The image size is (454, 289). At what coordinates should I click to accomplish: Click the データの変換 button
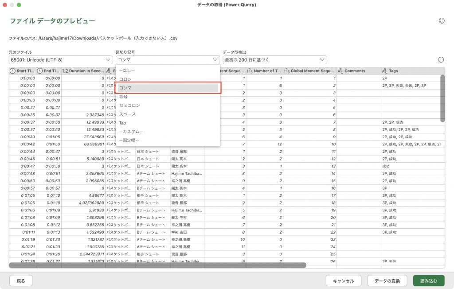point(387,281)
